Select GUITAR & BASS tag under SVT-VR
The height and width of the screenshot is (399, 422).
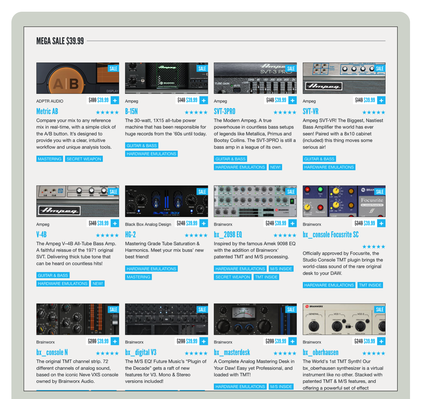tap(319, 159)
